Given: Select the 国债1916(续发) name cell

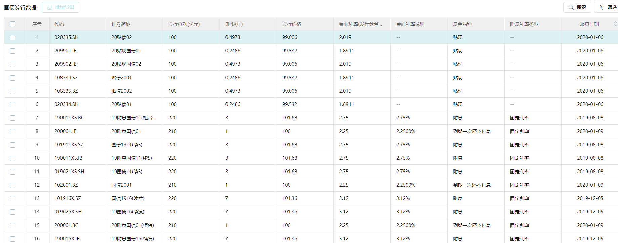Looking at the screenshot, I should [x=128, y=198].
